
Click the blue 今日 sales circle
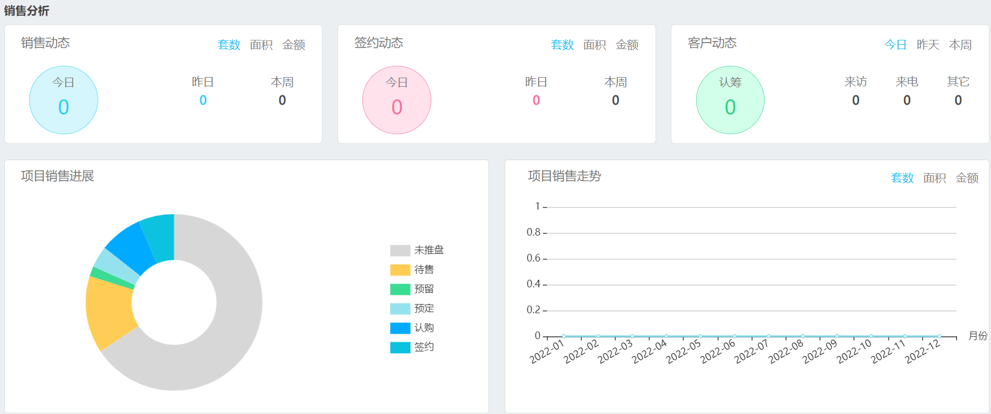point(64,100)
